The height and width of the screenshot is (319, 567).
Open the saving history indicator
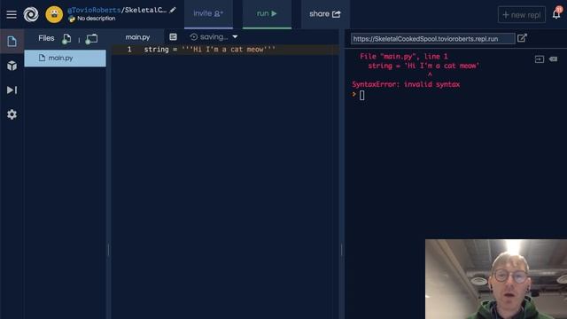tap(209, 36)
